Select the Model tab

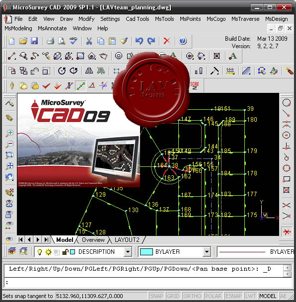click(65, 240)
